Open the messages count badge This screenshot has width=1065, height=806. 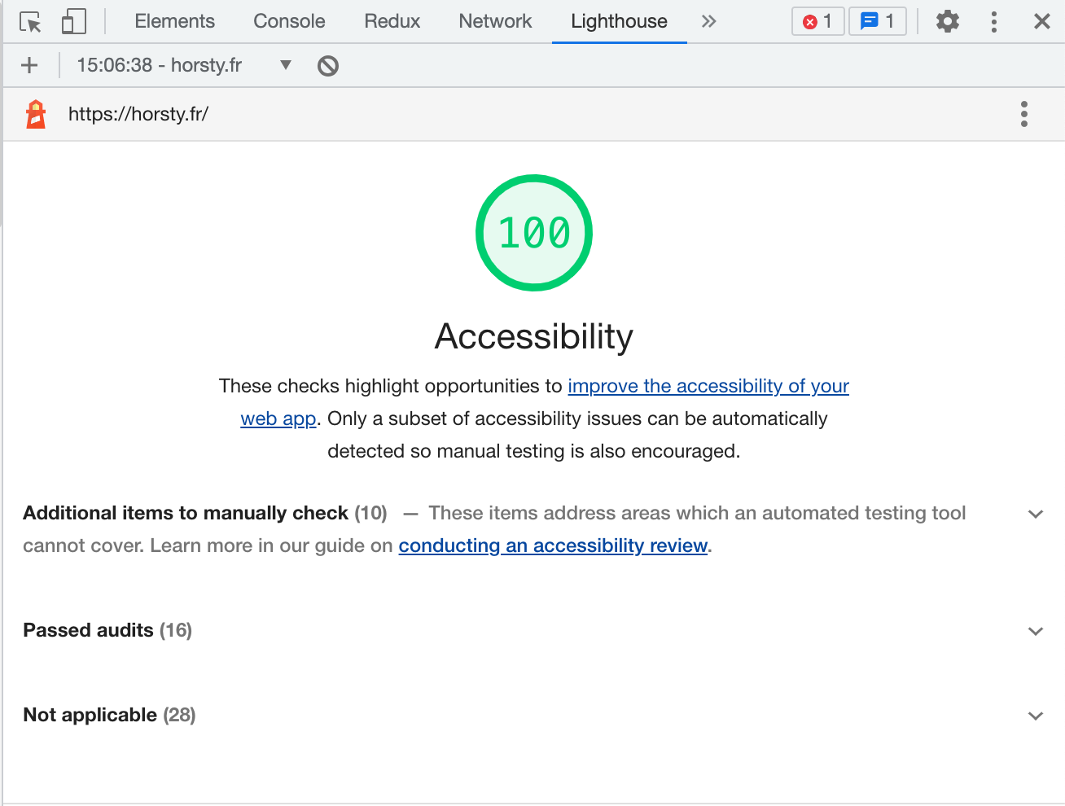pyautogui.click(x=878, y=21)
